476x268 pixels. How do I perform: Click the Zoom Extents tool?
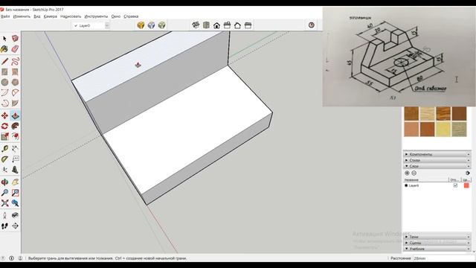pyautogui.click(x=4, y=203)
